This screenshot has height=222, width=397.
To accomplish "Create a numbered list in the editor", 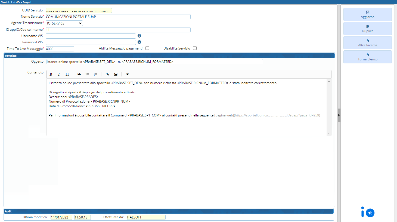I will pyautogui.click(x=95, y=74).
